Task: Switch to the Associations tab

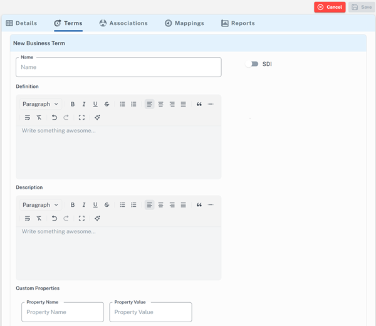Action: tap(123, 23)
